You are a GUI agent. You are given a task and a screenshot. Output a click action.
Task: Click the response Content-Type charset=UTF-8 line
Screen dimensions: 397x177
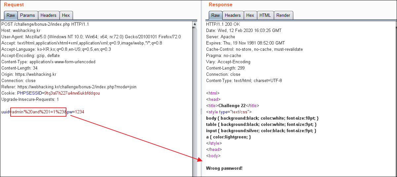(244, 81)
